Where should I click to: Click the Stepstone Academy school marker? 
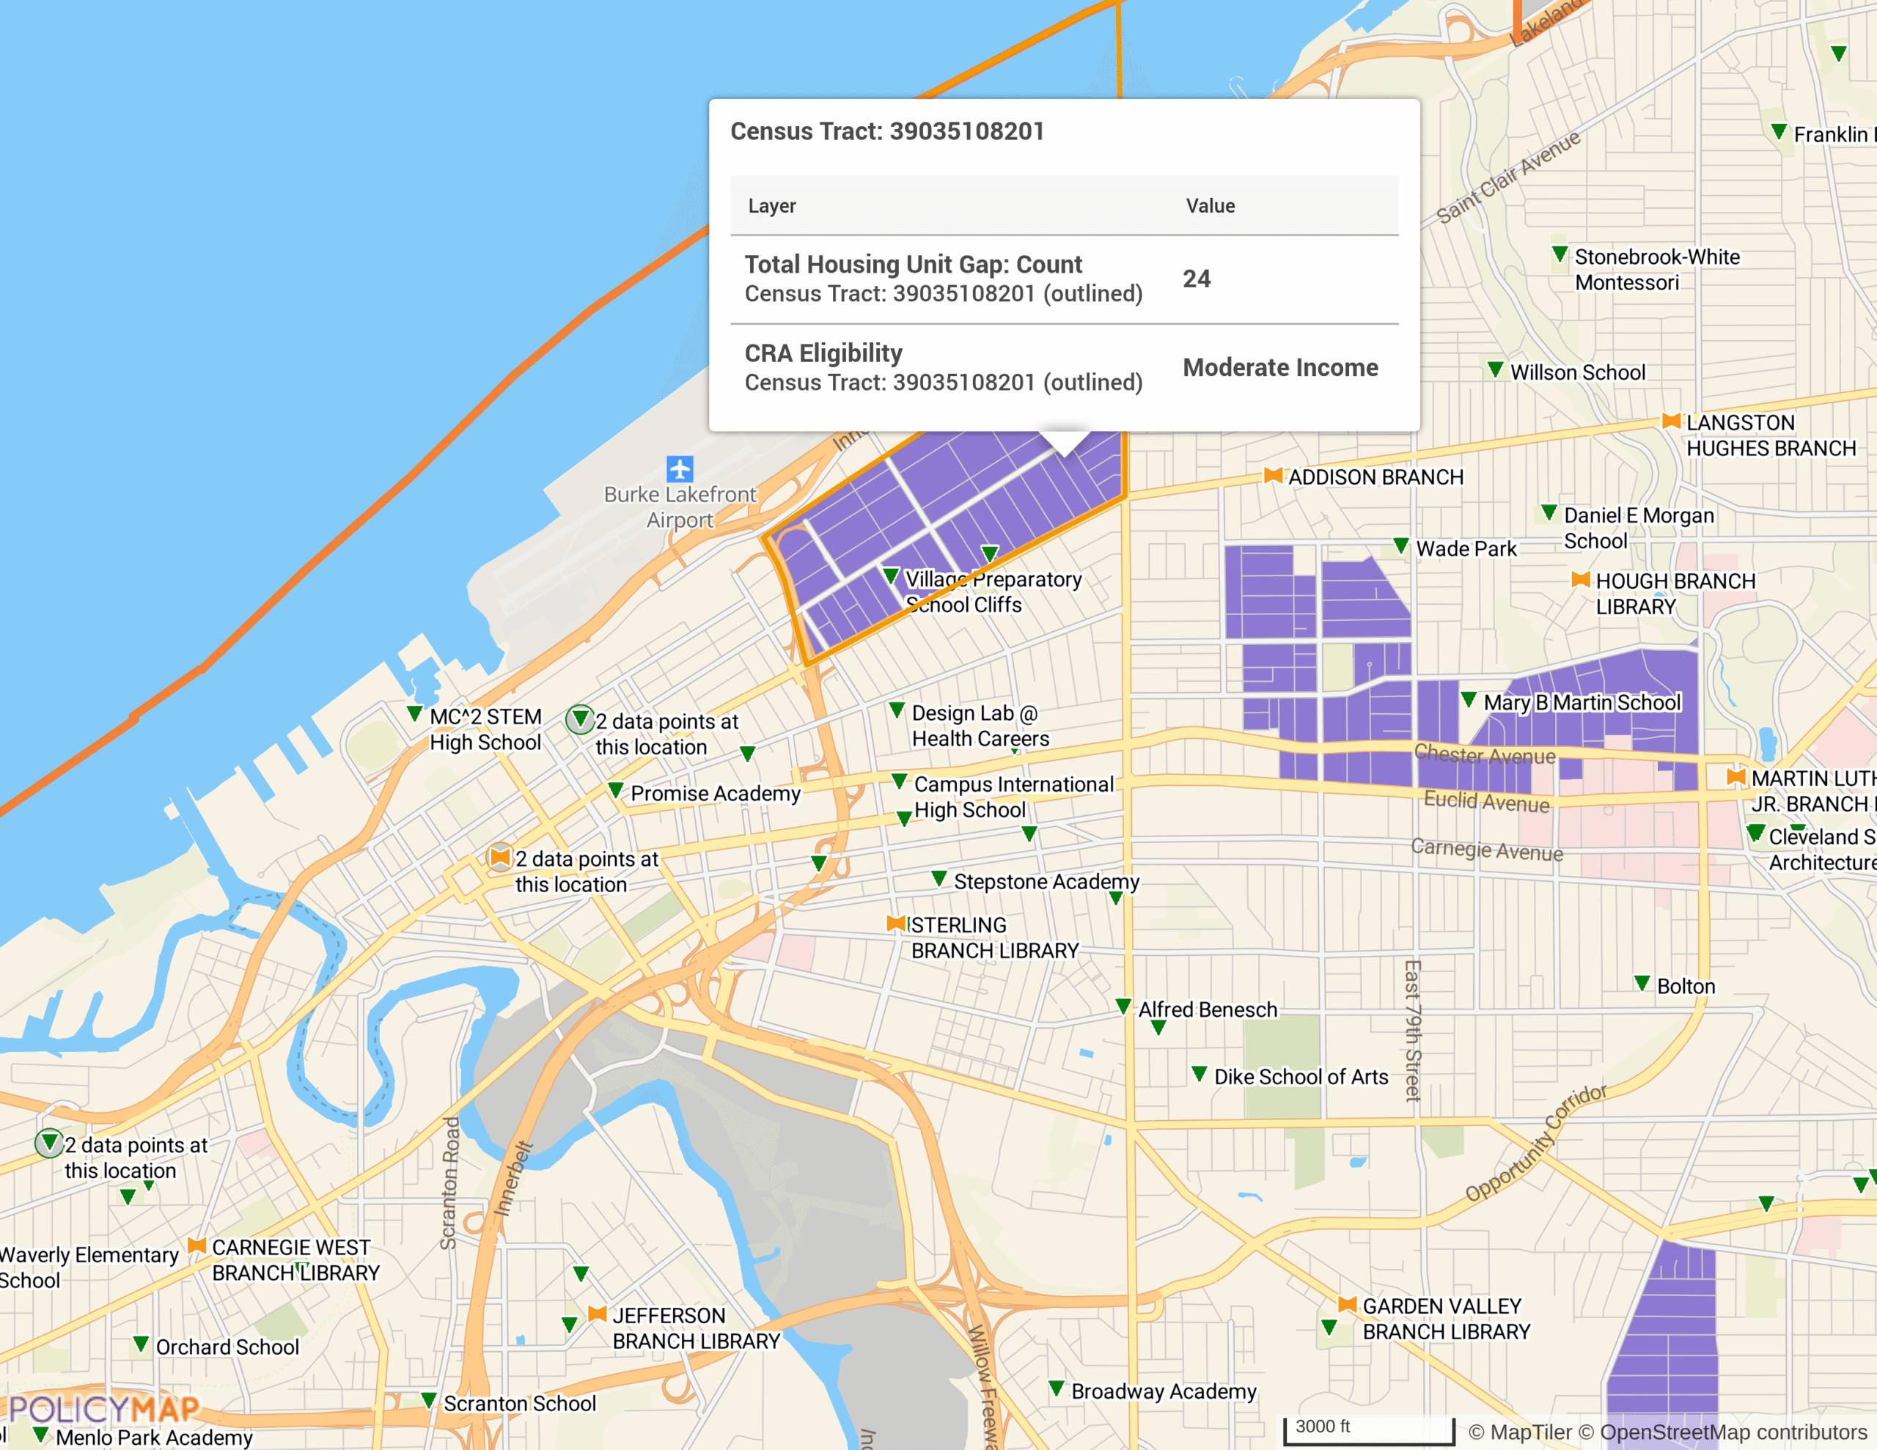click(939, 877)
